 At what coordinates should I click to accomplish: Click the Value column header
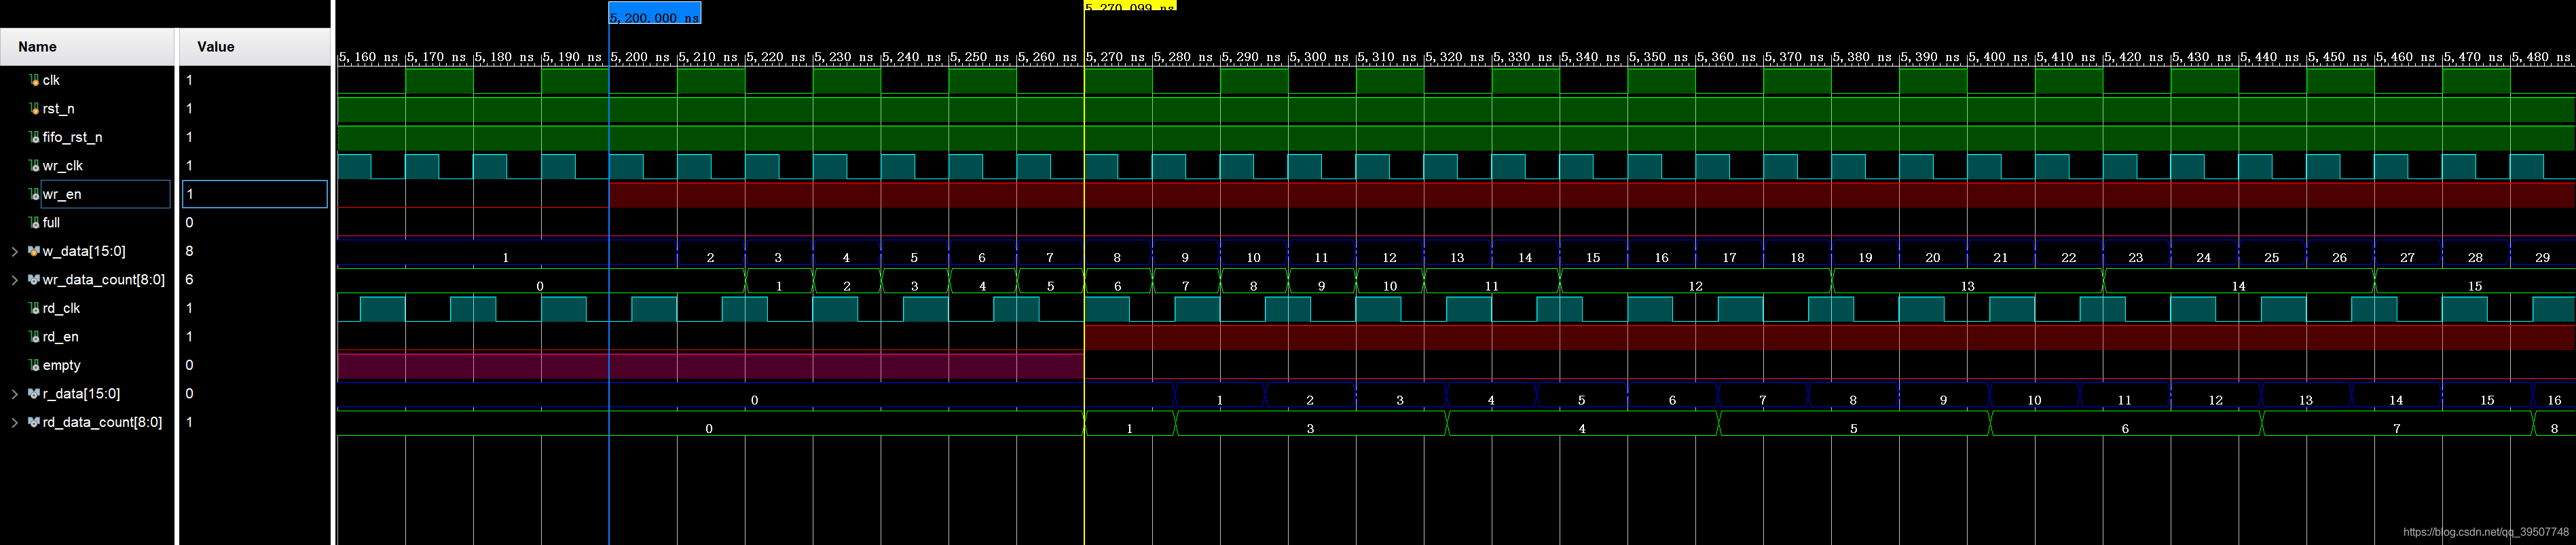click(x=255, y=47)
